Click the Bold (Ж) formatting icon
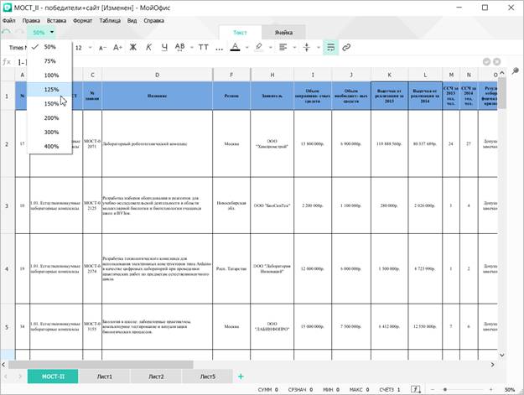 [x=132, y=47]
